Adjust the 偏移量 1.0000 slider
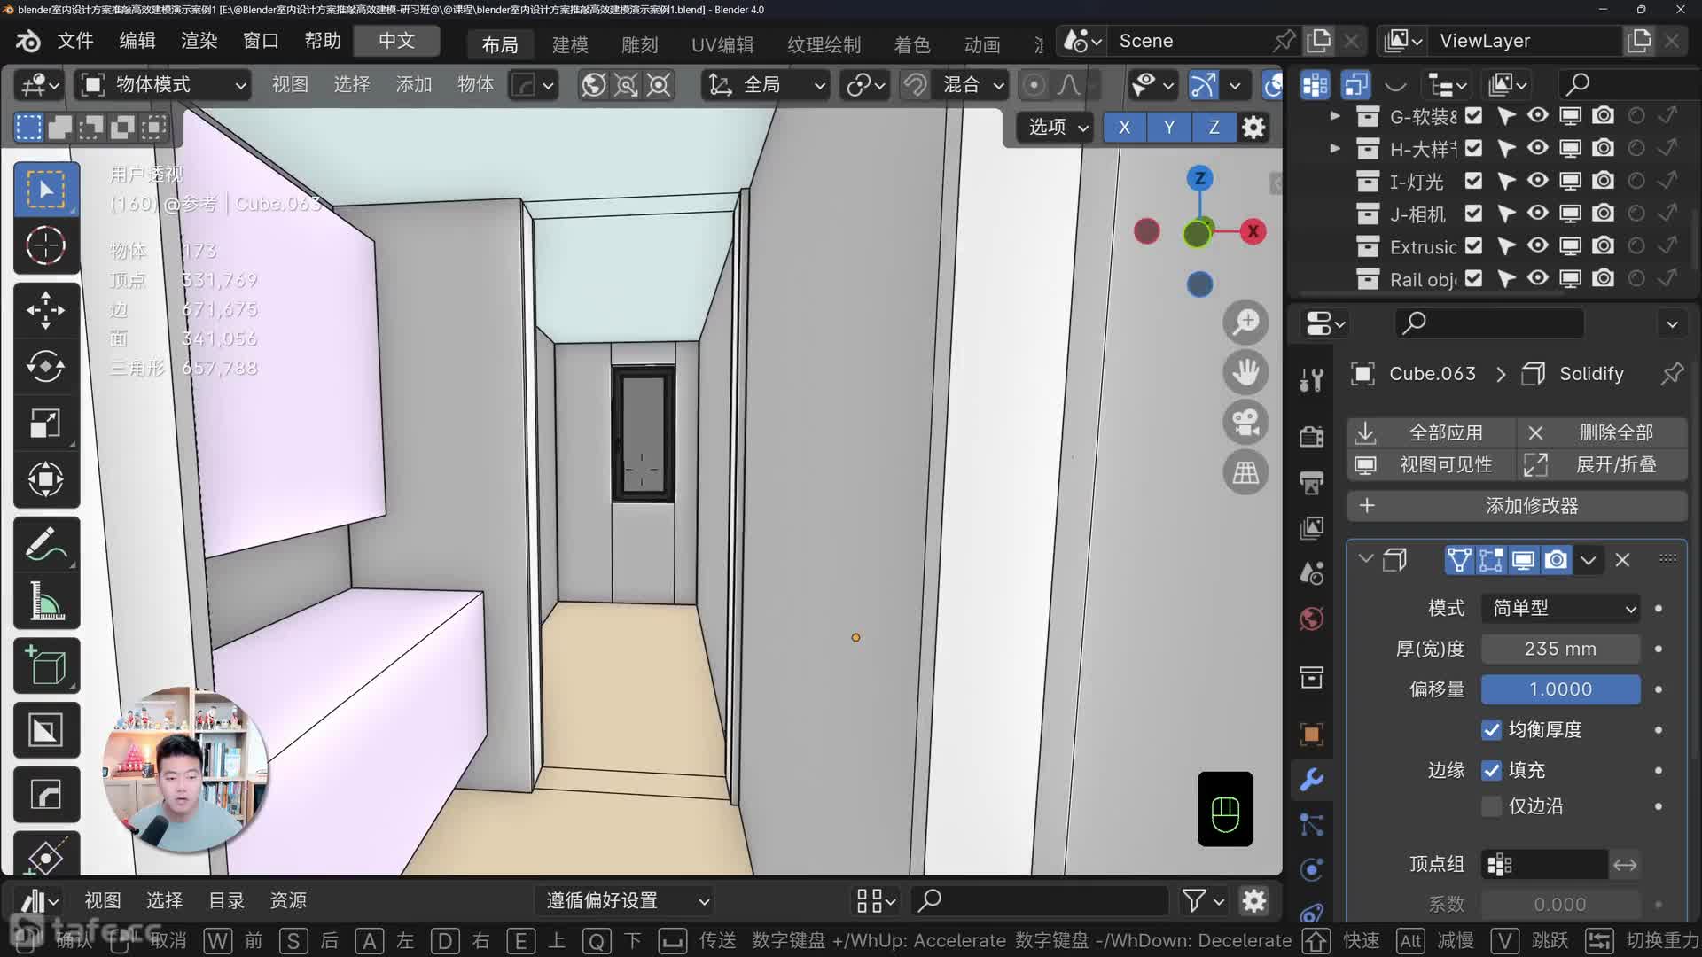 pos(1560,689)
